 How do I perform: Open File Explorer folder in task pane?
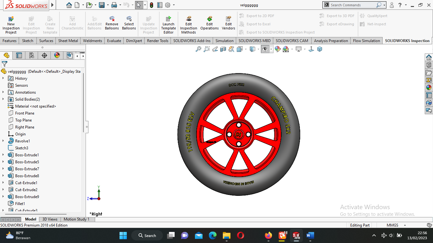point(429,72)
